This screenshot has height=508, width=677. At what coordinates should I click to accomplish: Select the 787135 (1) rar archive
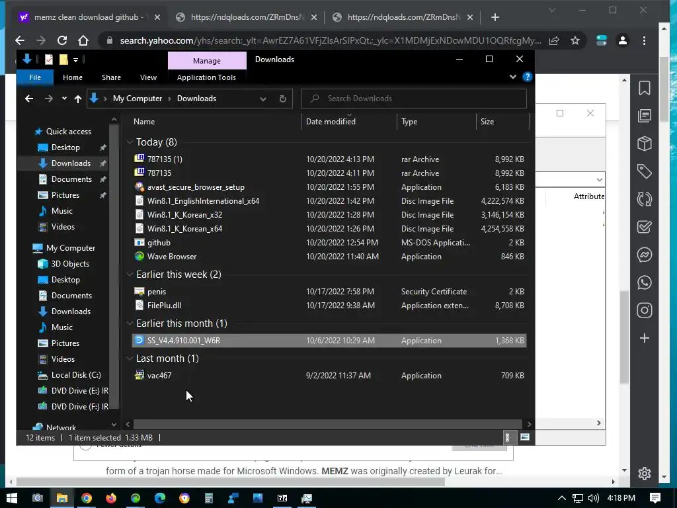pyautogui.click(x=329, y=159)
